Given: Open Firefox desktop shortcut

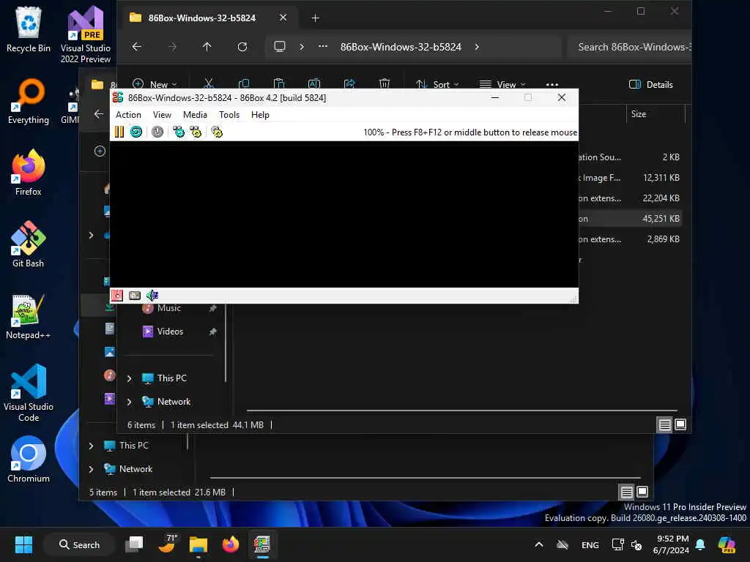Looking at the screenshot, I should coord(29,173).
